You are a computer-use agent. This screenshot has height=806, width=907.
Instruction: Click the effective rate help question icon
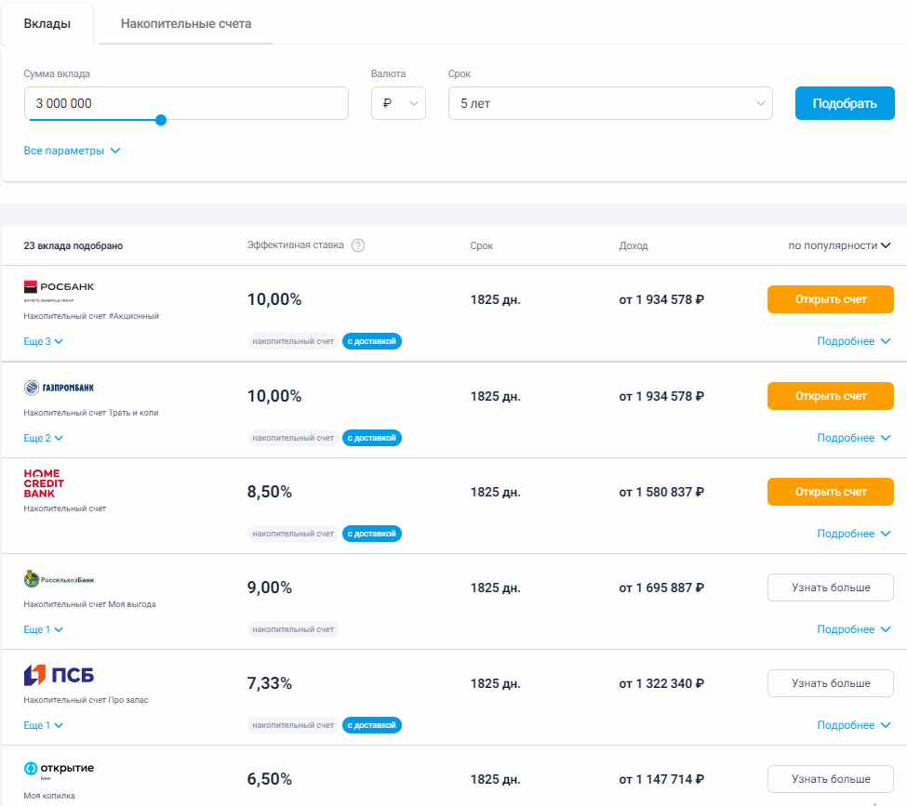click(x=358, y=245)
